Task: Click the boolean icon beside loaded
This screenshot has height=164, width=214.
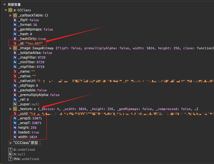Action: click(15, 132)
